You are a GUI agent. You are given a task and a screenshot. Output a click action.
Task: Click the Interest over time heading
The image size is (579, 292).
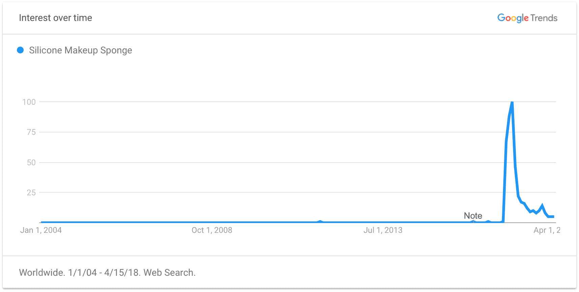(55, 18)
